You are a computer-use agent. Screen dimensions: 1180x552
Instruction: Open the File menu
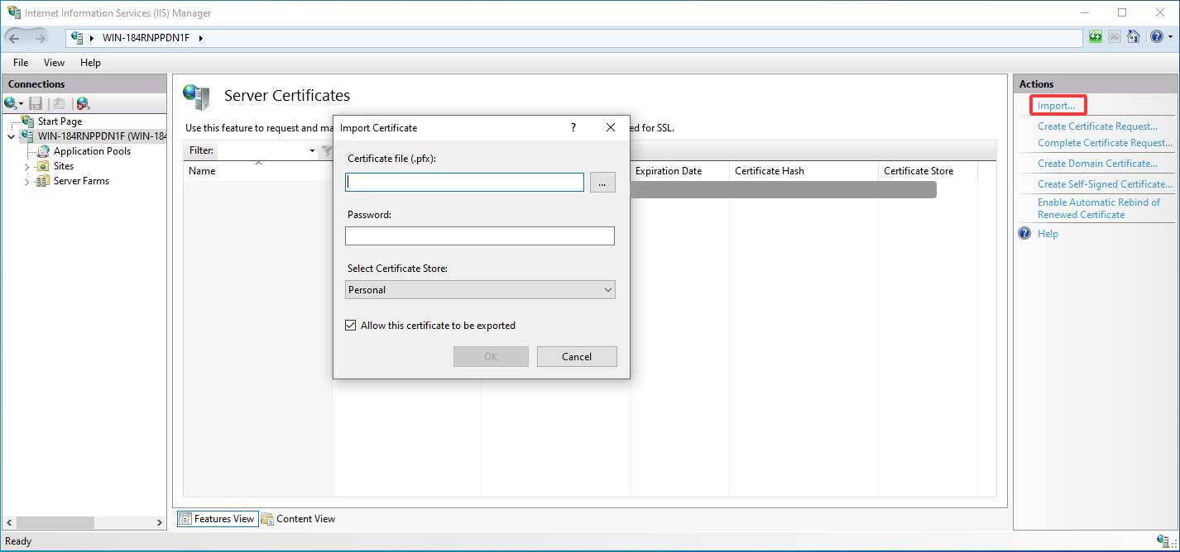[x=21, y=63]
